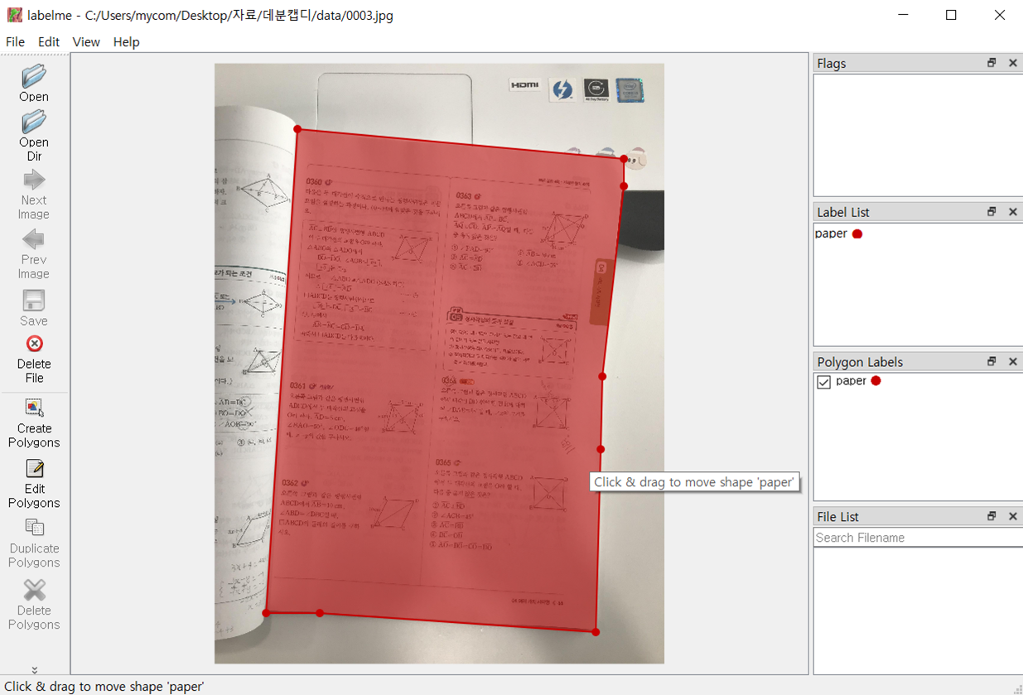Click the Save tool icon
Viewport: 1023px width, 695px height.
(34, 300)
